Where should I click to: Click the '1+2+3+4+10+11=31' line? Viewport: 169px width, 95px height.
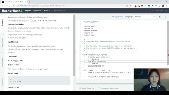(x=96, y=66)
